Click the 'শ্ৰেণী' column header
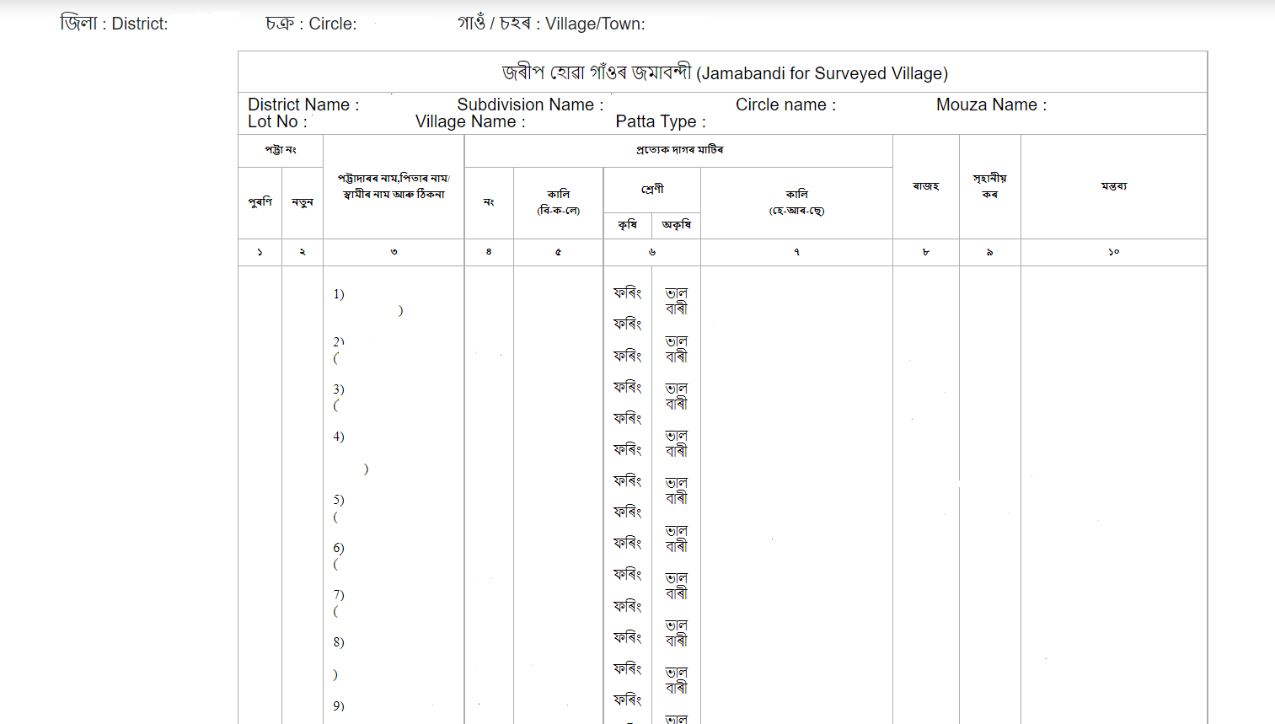Viewport: 1275px width, 724px height. 652,190
